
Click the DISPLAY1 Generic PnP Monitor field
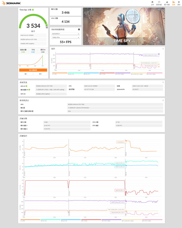coord(115,108)
